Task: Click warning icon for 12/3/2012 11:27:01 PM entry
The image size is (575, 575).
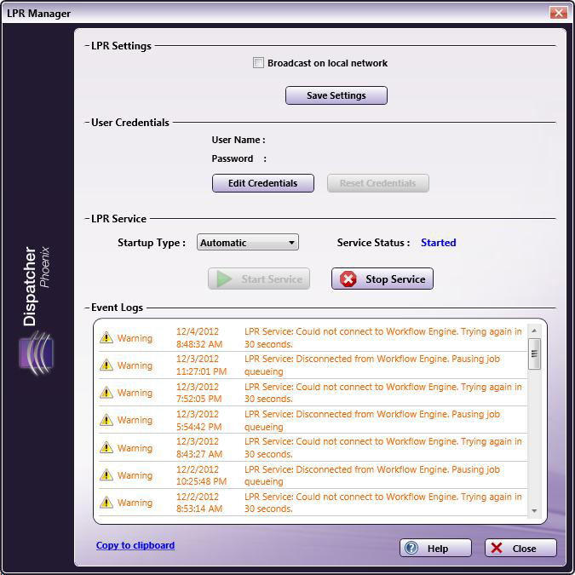Action: coord(106,365)
